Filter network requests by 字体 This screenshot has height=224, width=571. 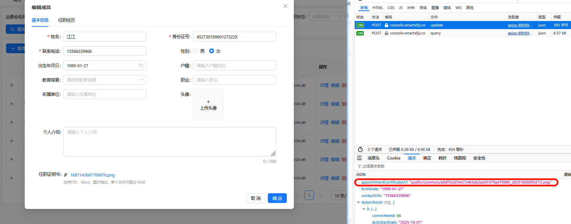(x=423, y=8)
